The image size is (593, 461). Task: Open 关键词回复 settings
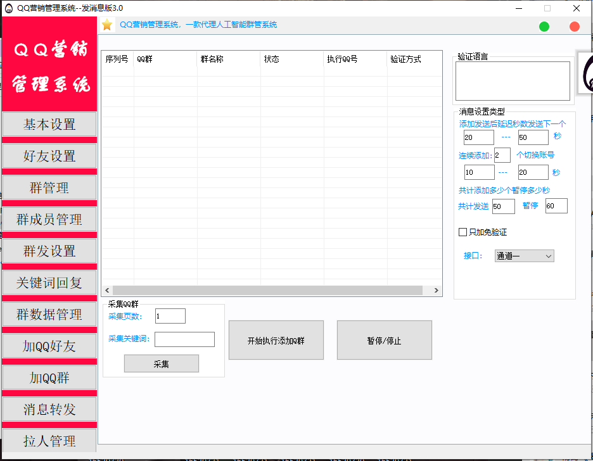coord(49,282)
